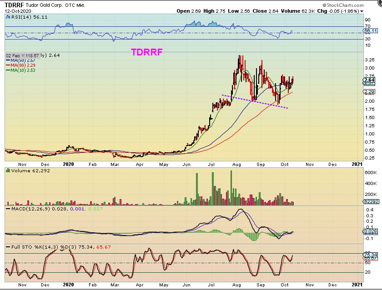Click the black Full STO legend line marker
This screenshot has height=290, width=382.
pos(8,247)
